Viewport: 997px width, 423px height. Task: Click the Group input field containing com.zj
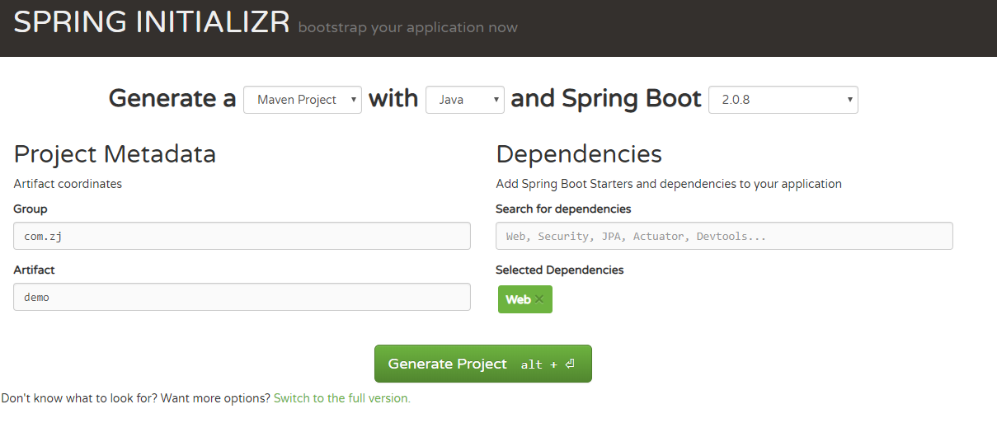(242, 236)
